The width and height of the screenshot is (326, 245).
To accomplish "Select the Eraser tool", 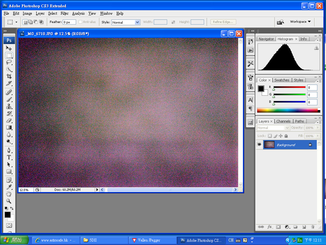I will 9,121.
